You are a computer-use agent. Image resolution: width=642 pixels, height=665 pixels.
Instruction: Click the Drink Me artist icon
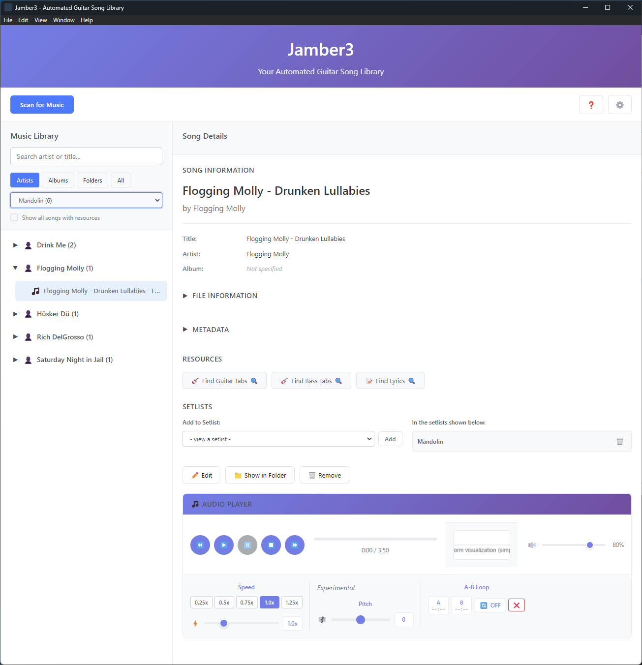click(x=29, y=245)
